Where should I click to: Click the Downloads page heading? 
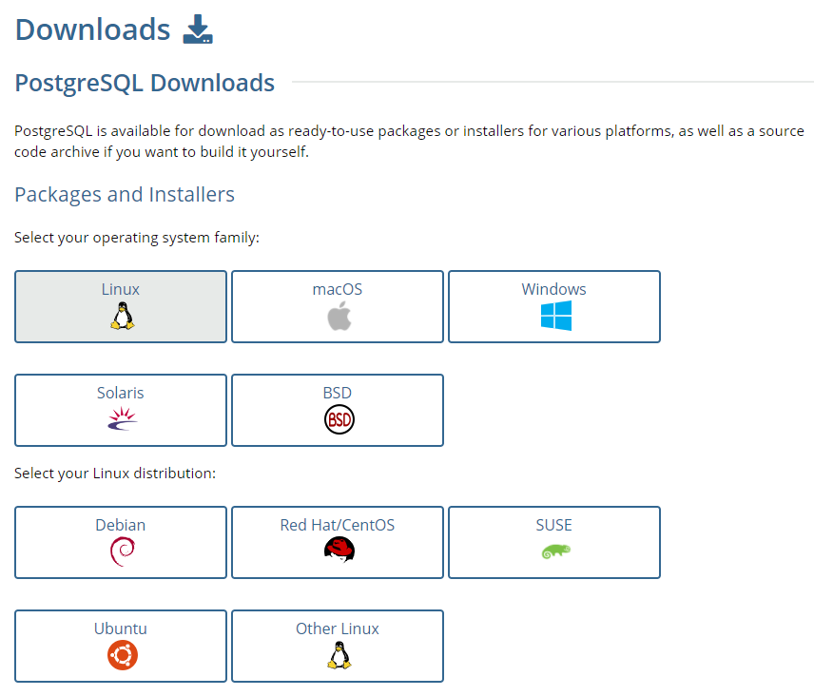(92, 29)
